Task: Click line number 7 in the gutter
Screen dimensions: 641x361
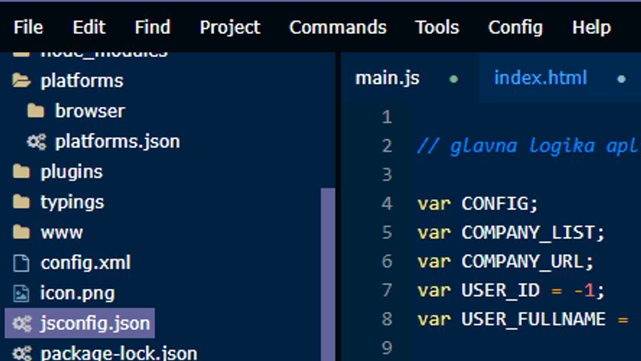Action: (x=387, y=290)
